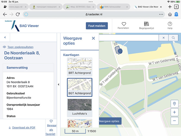This screenshot has height=136, width=181.
Task: Expand the Samenvatting section header
Action: coord(28,68)
